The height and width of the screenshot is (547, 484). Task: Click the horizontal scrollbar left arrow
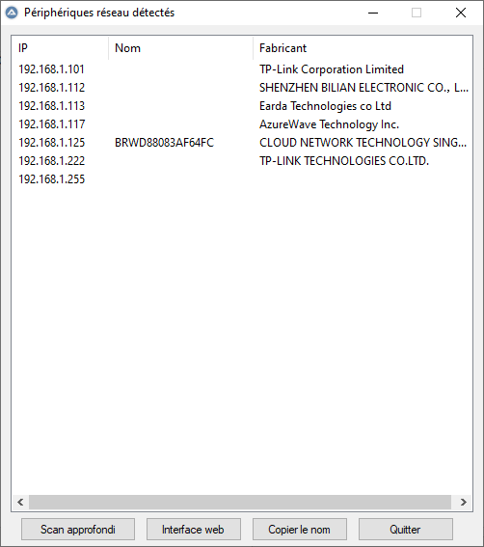tap(20, 502)
